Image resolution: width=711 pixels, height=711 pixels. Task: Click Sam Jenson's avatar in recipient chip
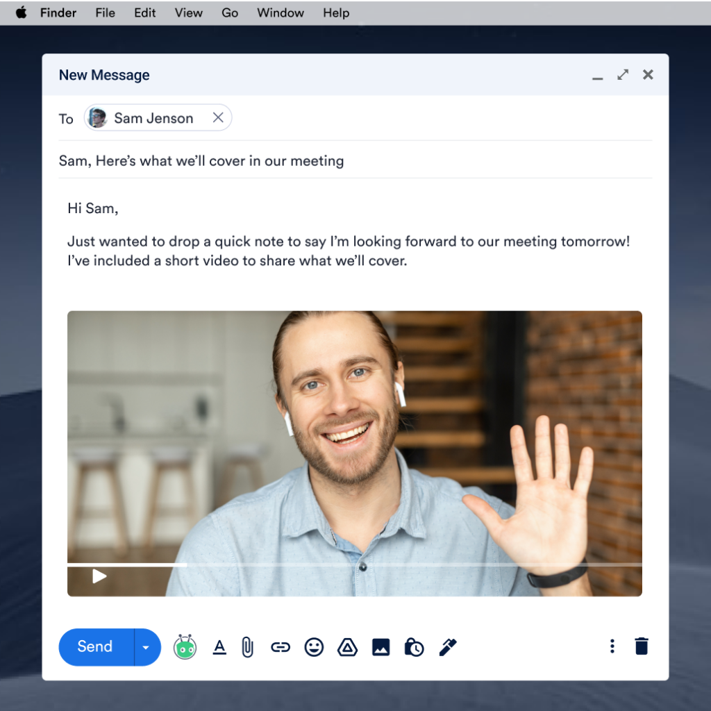(97, 118)
